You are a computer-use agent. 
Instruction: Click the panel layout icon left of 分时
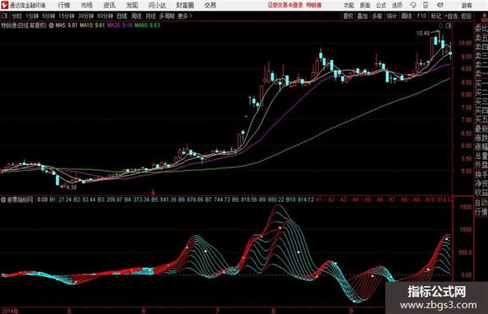click(x=4, y=16)
